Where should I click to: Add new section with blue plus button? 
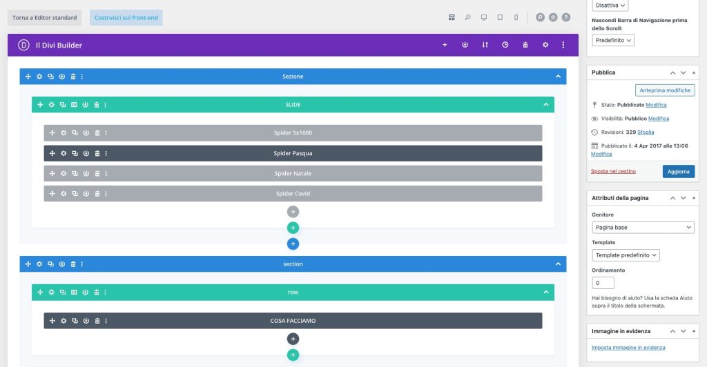[x=293, y=244]
